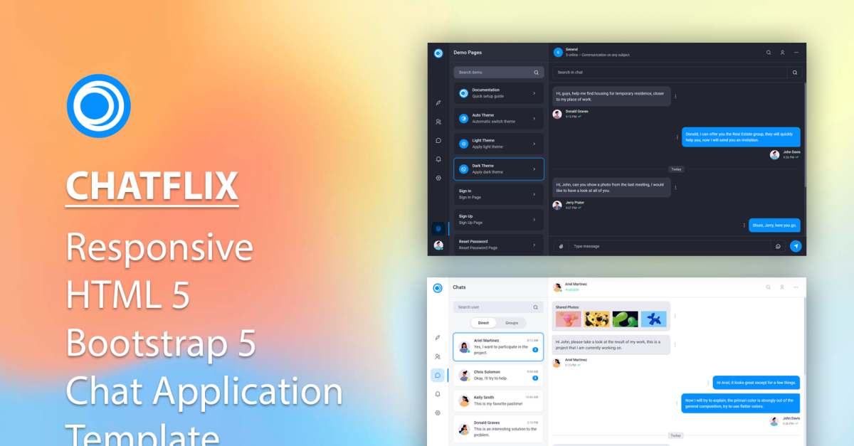Open the Sign Up page item
The image size is (854, 446).
pos(498,220)
